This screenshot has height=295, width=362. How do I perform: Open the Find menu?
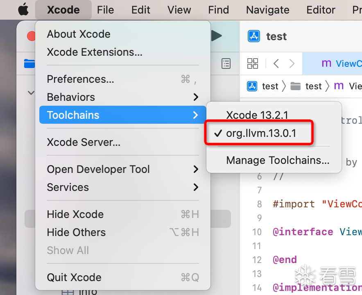pyautogui.click(x=218, y=10)
